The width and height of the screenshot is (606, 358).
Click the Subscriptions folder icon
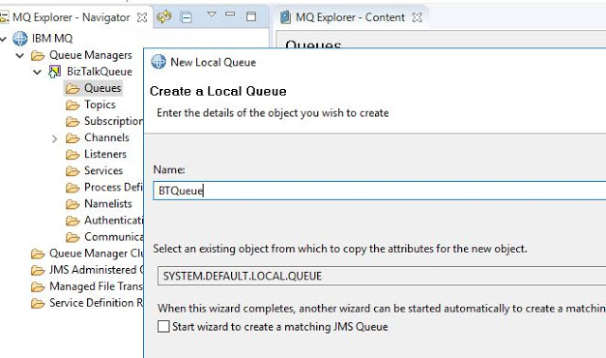[x=73, y=122]
